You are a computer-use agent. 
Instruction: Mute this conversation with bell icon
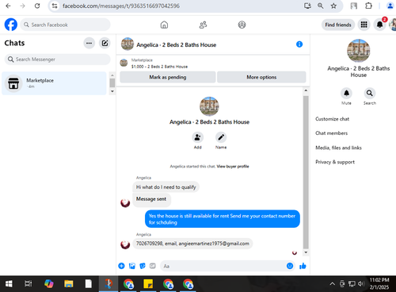tap(346, 93)
